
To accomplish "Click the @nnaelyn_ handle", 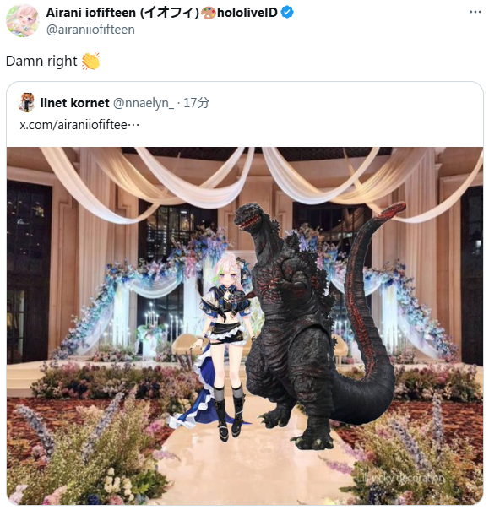I will [x=144, y=103].
